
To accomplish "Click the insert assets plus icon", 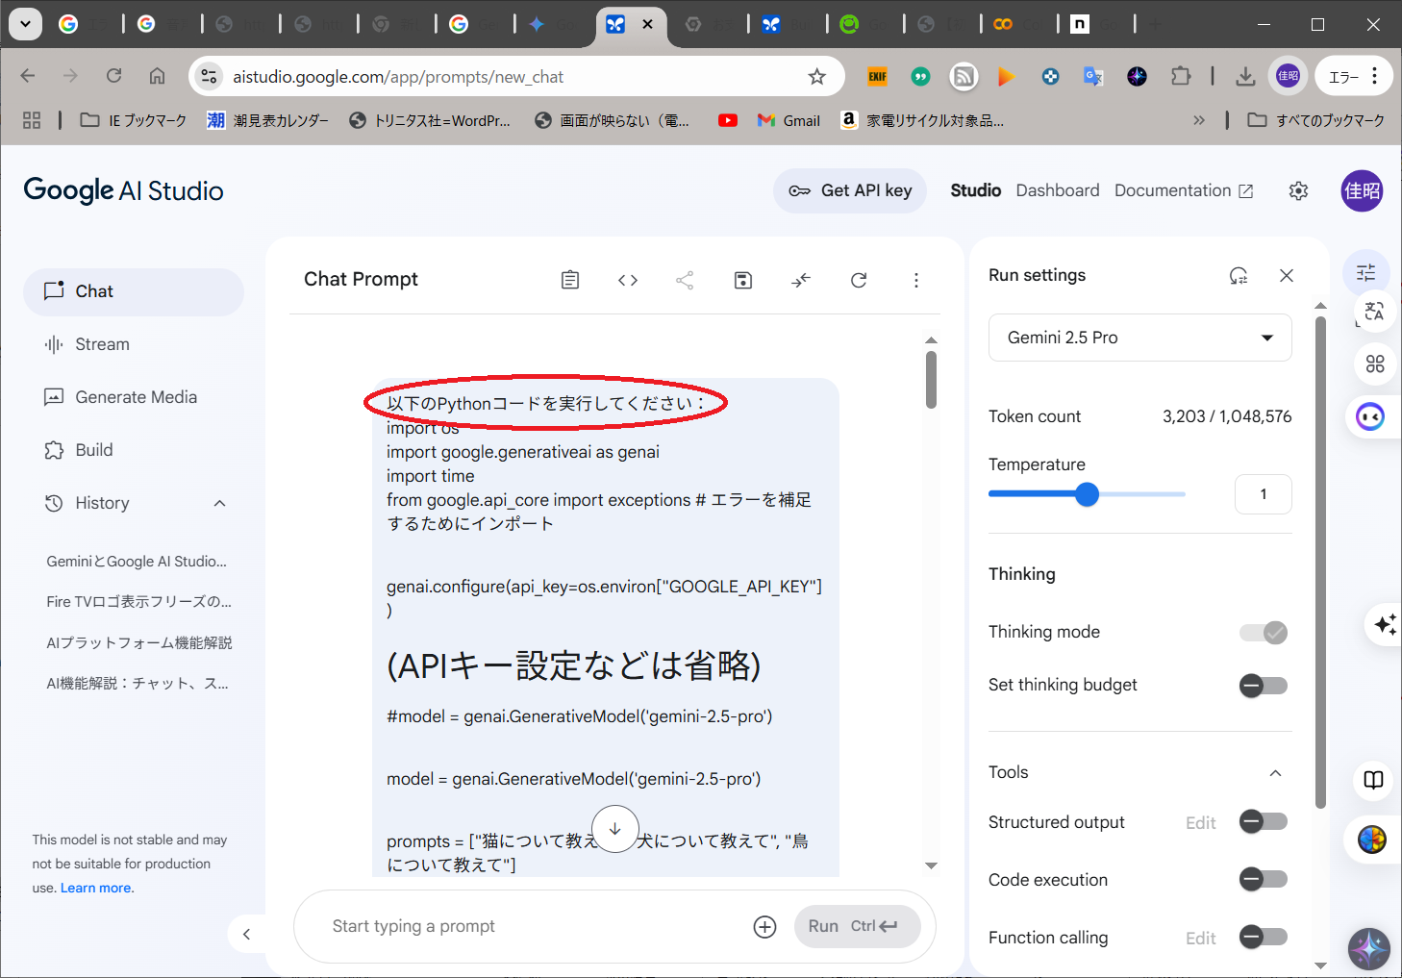I will coord(765,927).
